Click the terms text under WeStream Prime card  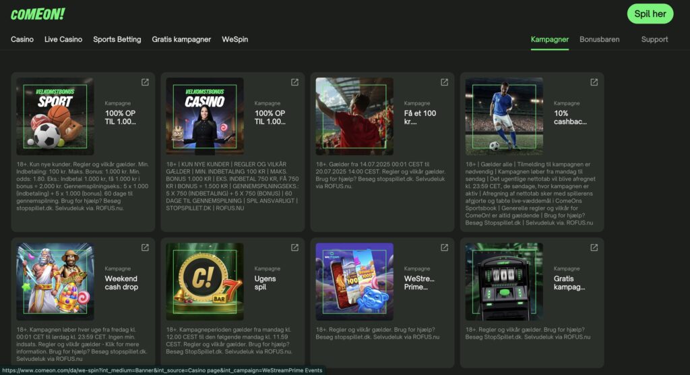(x=377, y=333)
